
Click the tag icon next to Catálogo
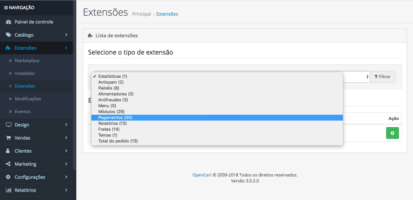(x=9, y=35)
